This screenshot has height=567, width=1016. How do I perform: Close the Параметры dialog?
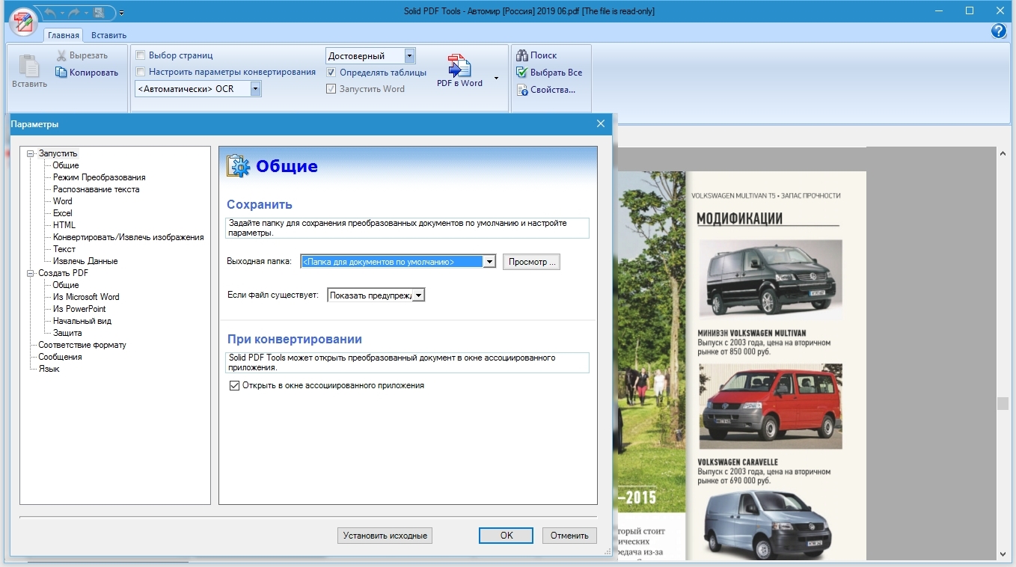[601, 124]
